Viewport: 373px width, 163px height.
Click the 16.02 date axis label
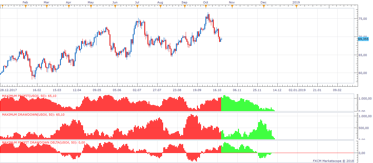click(37, 90)
